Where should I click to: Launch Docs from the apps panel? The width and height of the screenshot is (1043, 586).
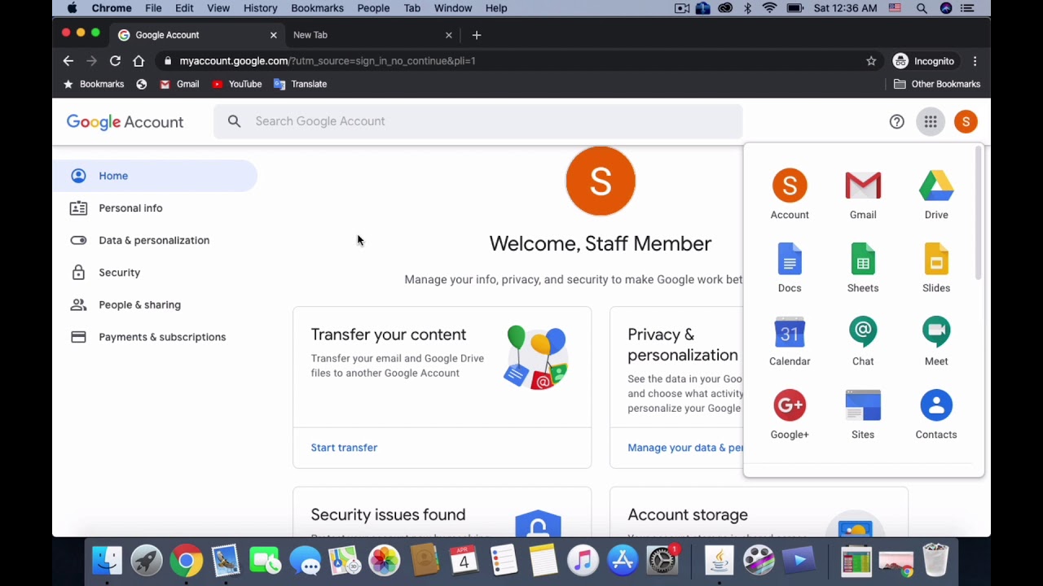pos(790,268)
